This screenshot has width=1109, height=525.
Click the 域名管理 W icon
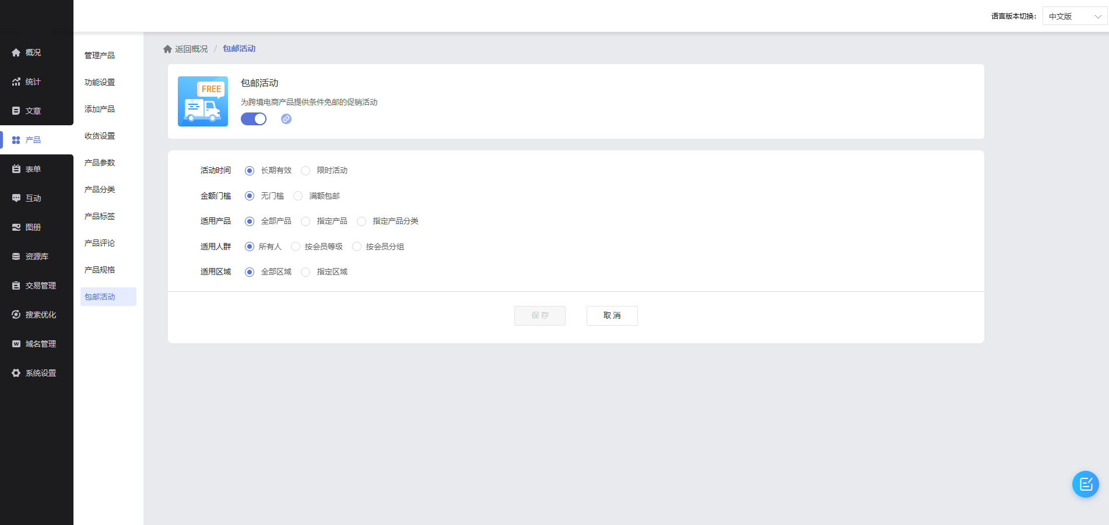click(16, 344)
